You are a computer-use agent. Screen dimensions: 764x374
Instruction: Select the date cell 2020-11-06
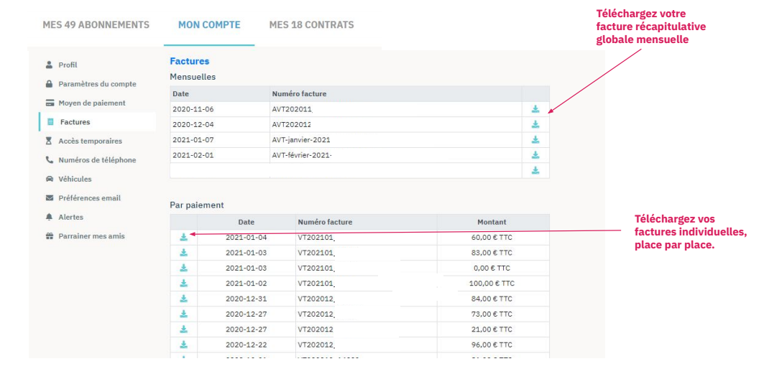(x=193, y=109)
